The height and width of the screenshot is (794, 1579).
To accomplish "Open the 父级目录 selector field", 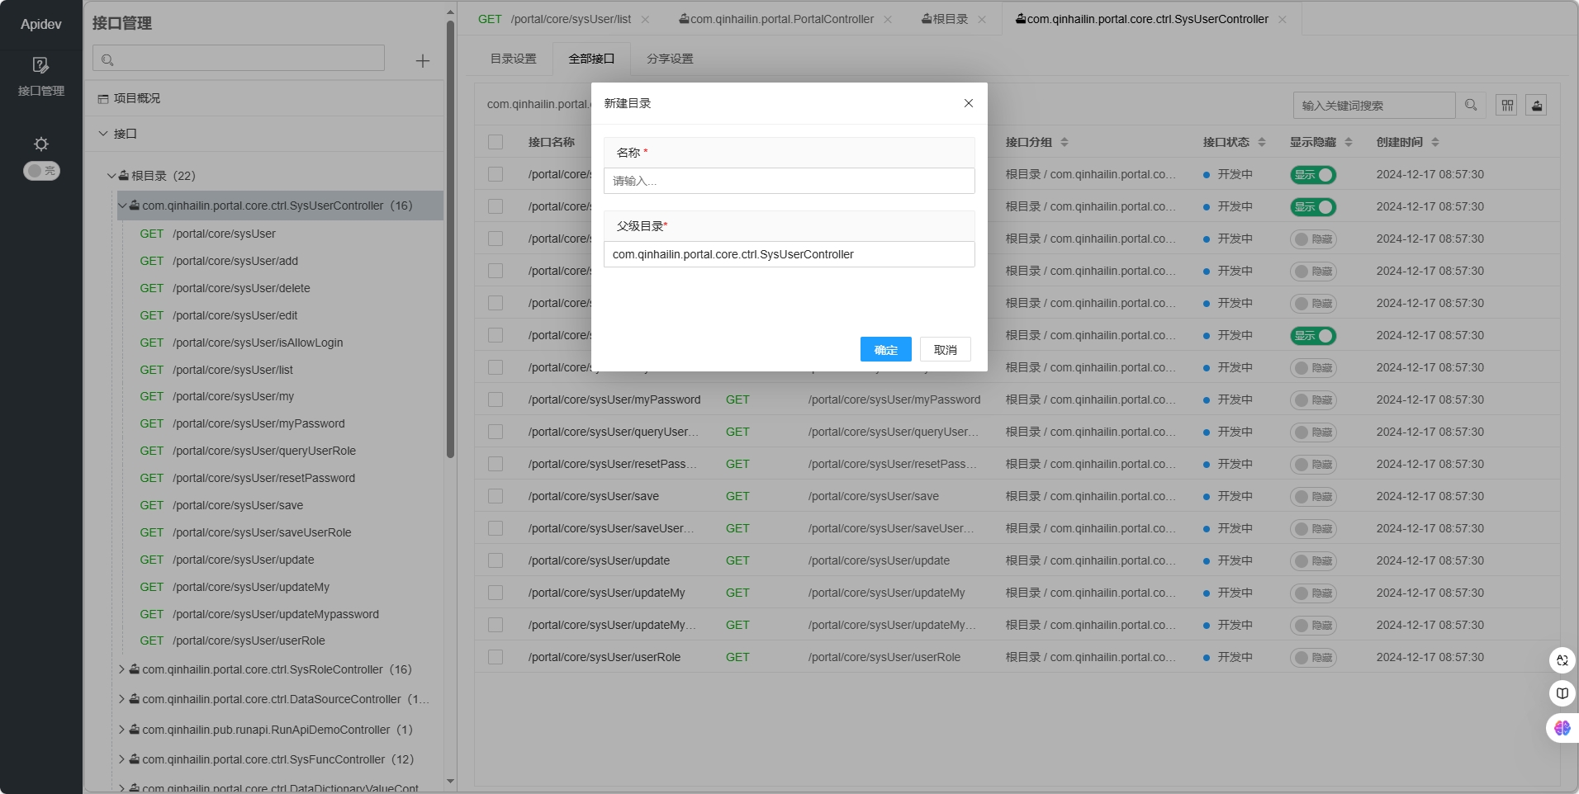I will pos(789,254).
